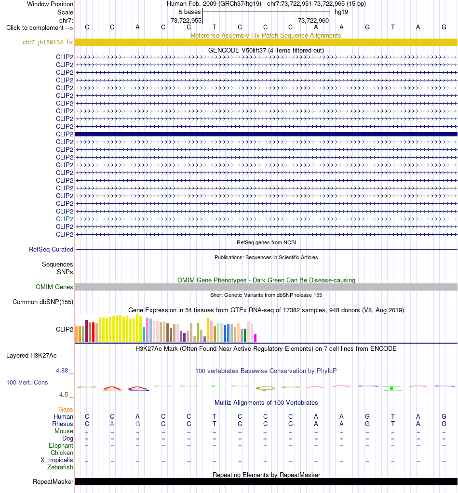The image size is (458, 493).
Task: Click the 'RefSeq Curated' track label
Action: click(x=51, y=249)
